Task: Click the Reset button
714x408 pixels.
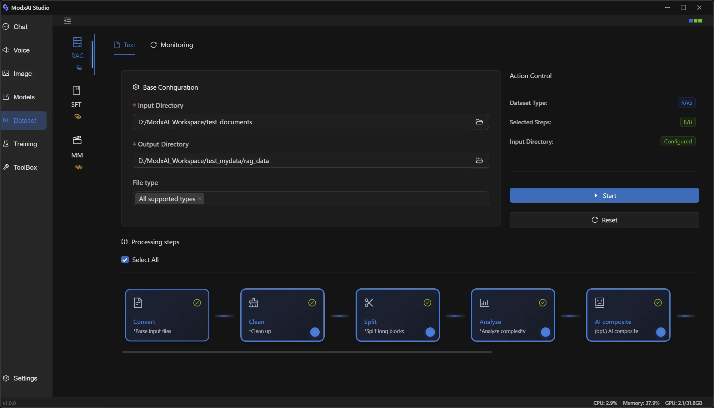Action: (604, 220)
